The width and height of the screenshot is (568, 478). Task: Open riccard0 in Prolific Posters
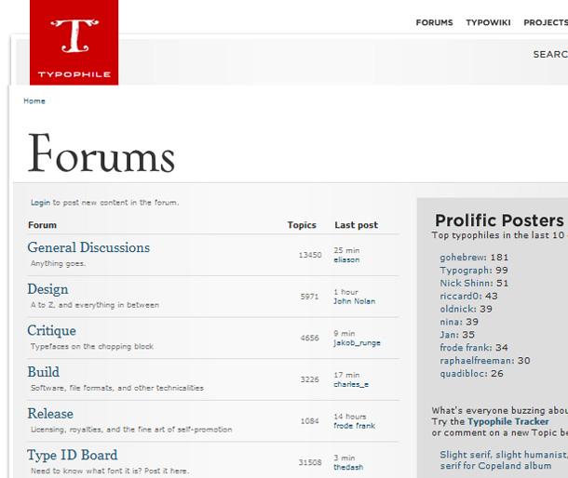460,296
